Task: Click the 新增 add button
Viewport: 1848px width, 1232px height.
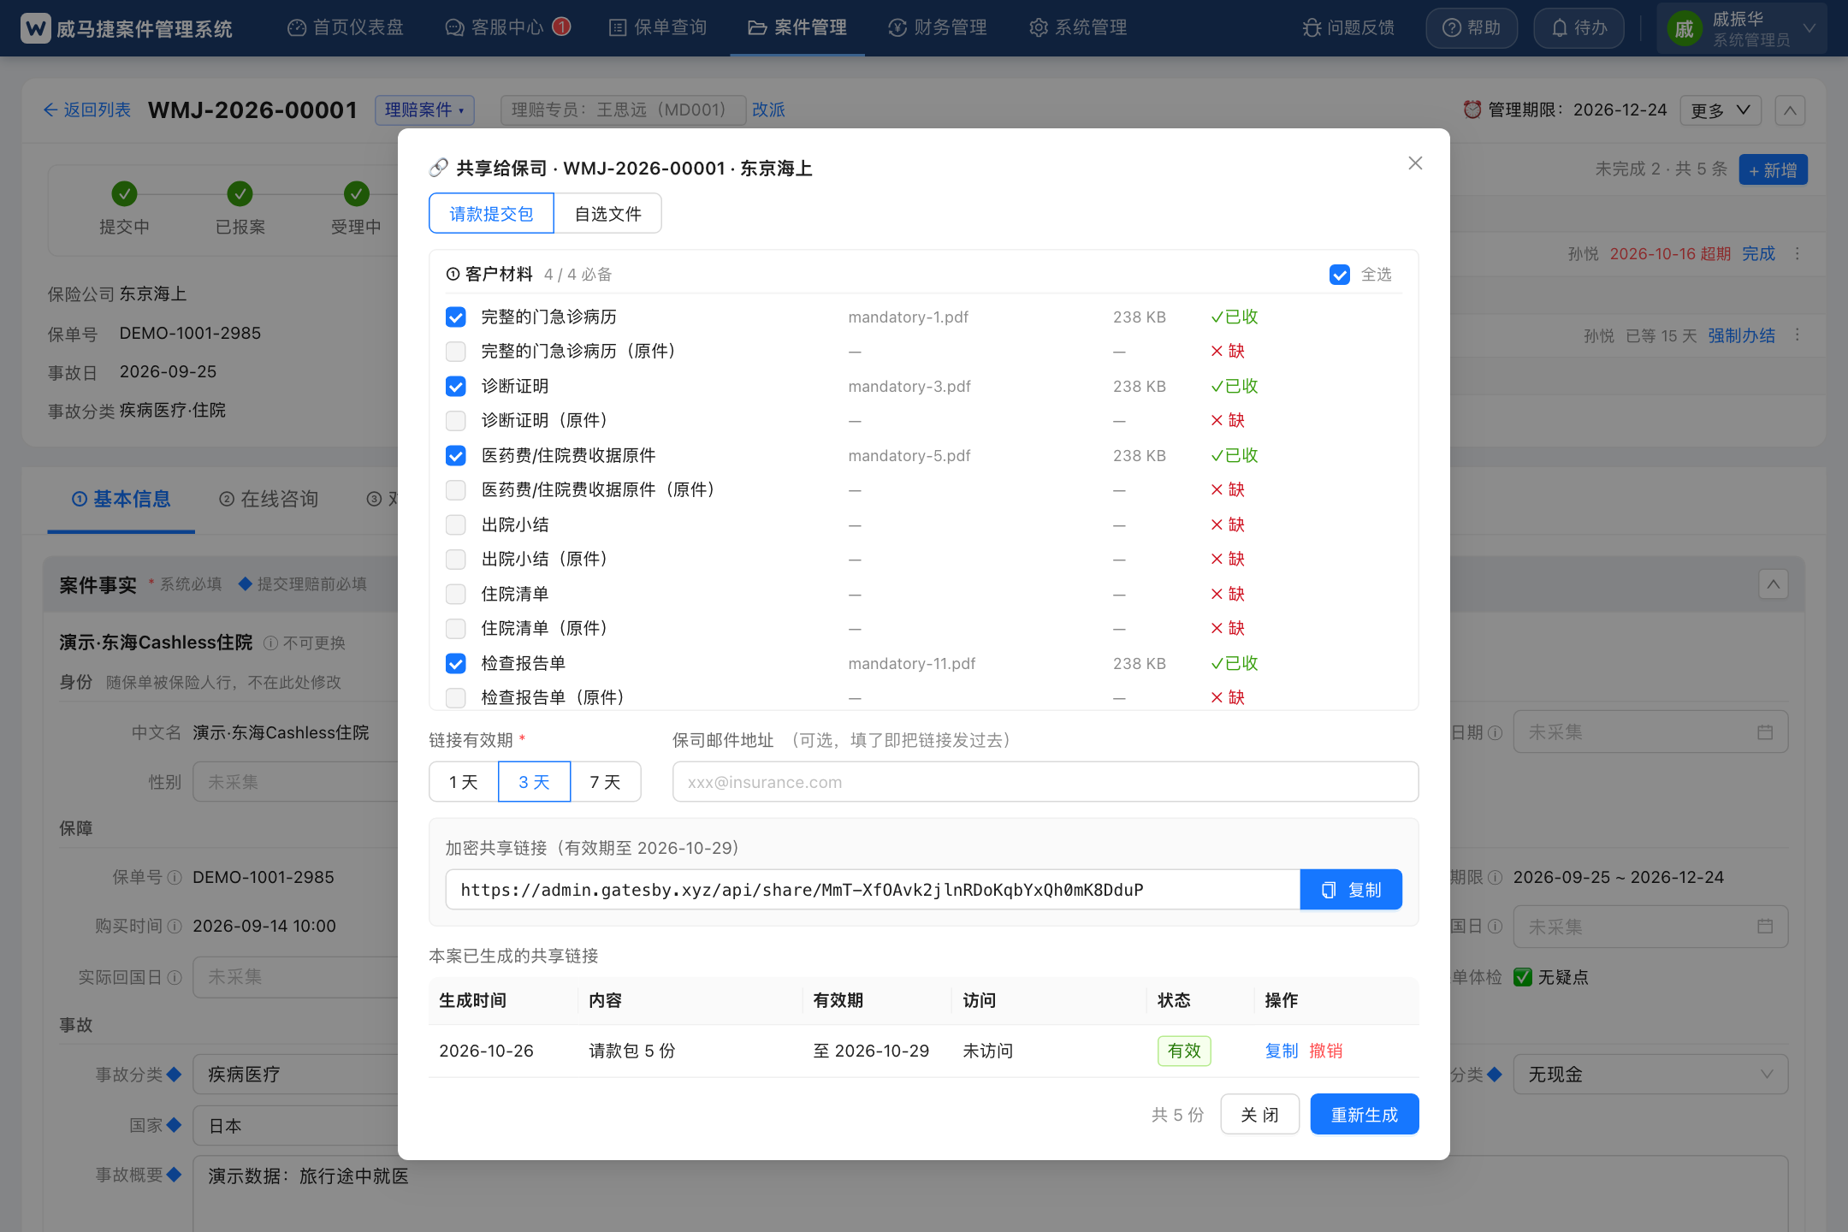Action: 1773,169
